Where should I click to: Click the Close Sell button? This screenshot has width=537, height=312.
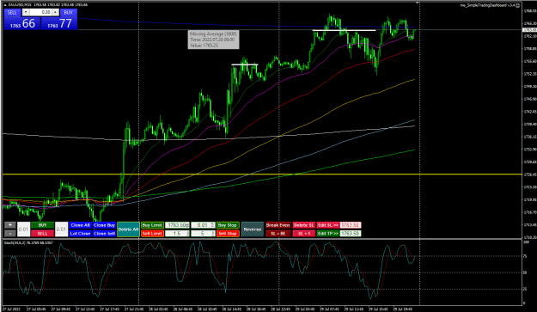(105, 234)
